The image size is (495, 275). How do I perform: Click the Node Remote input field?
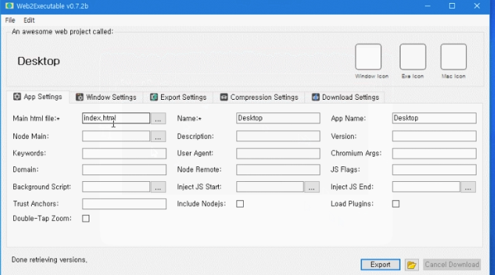pyautogui.click(x=278, y=169)
